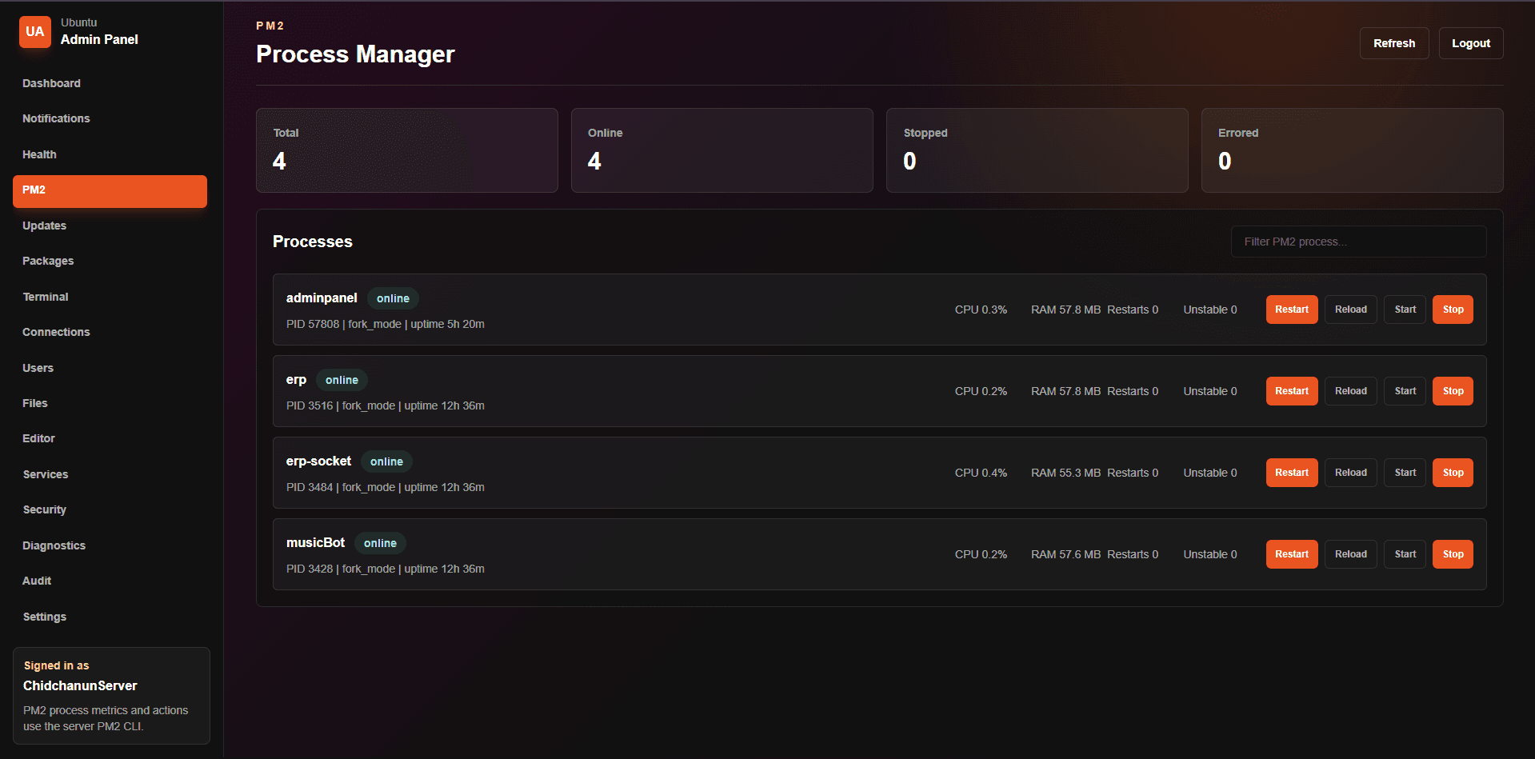The width and height of the screenshot is (1535, 759).
Task: Reload the adminpanel process
Action: [1351, 310]
